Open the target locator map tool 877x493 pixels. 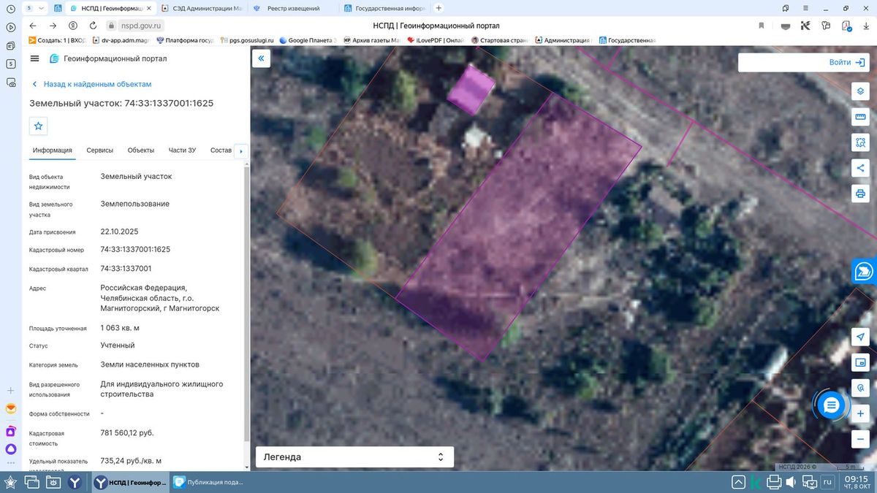click(860, 388)
